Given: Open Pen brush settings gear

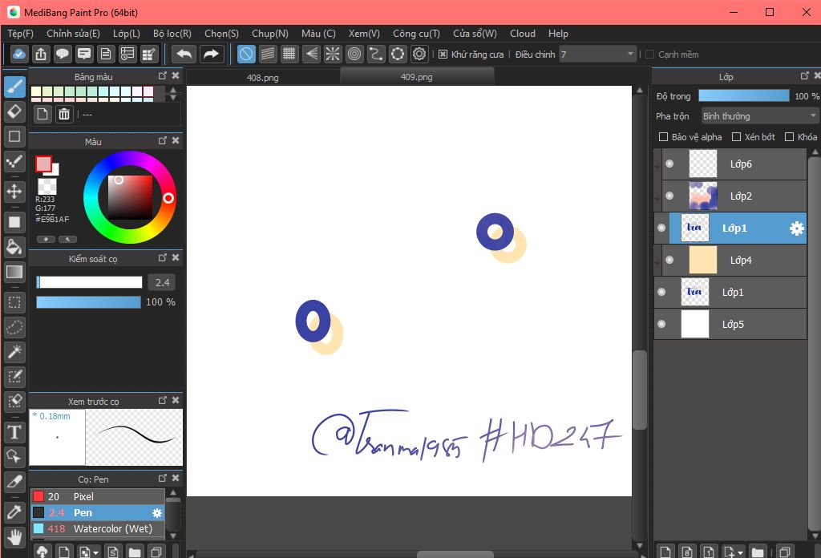Looking at the screenshot, I should click(x=156, y=513).
